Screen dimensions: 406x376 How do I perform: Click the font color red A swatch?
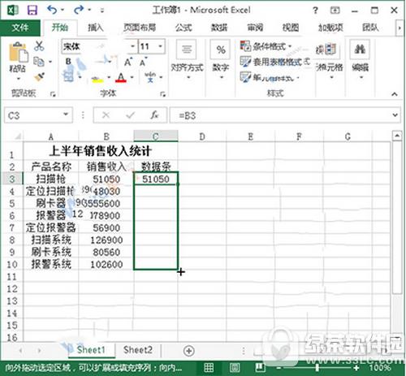pyautogui.click(x=121, y=77)
